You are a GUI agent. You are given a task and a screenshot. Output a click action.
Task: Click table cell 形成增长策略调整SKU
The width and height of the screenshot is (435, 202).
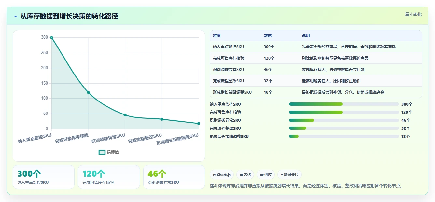point(232,92)
